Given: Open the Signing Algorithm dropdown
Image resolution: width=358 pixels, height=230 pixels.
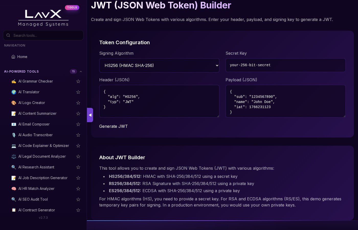Looking at the screenshot, I should pyautogui.click(x=159, y=65).
